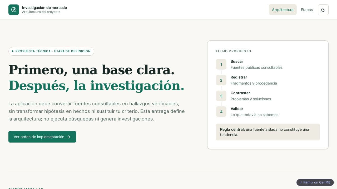
Task: Click the 'Investigación de mercado' title
Action: pyautogui.click(x=44, y=8)
